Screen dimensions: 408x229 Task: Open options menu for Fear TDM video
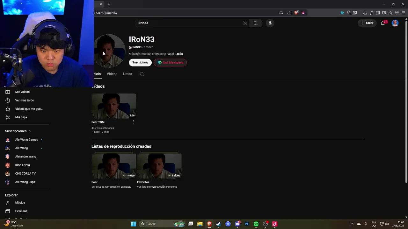[x=134, y=122]
